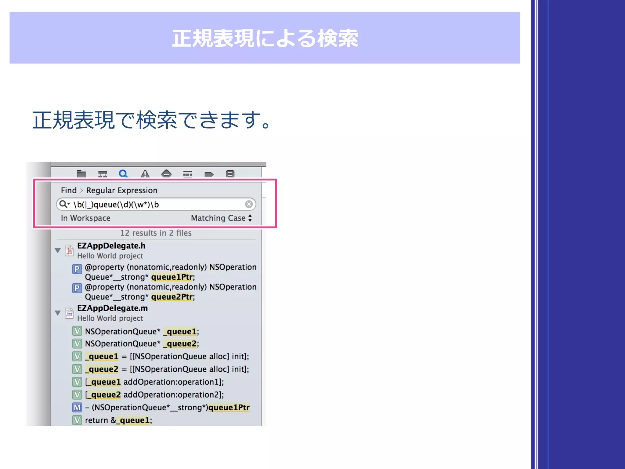This screenshot has height=469, width=625.
Task: Open the Breakpoint navigator icon
Action: (x=209, y=174)
